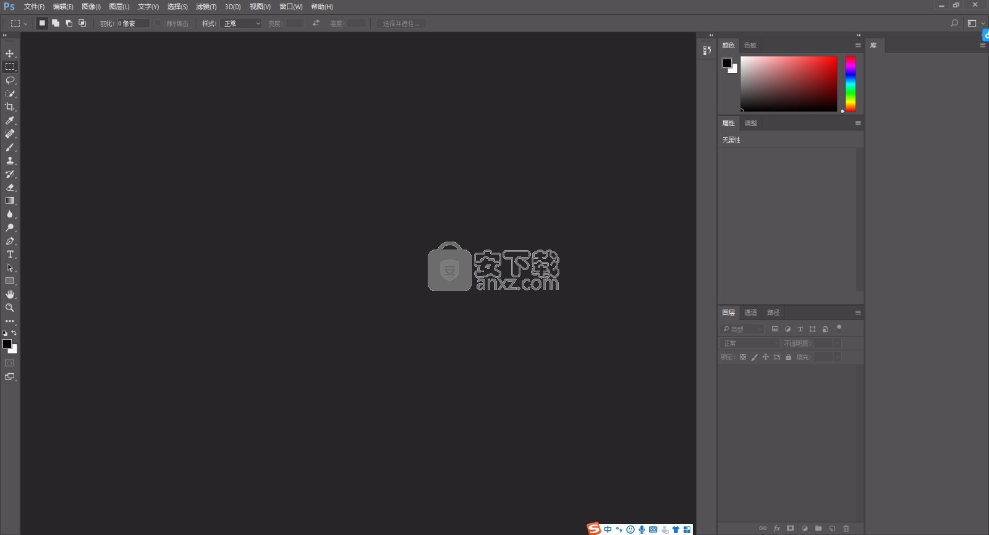Reset default foreground and background colors

[5, 333]
